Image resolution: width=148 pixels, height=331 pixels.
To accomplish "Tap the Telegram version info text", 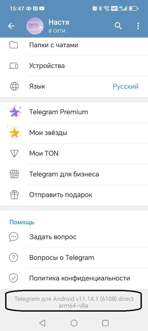I will (74, 302).
